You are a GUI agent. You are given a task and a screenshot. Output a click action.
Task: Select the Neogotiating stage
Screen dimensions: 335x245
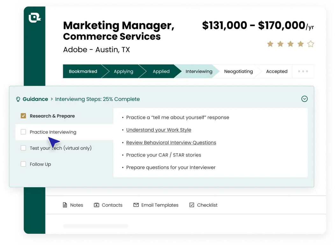[x=238, y=71]
